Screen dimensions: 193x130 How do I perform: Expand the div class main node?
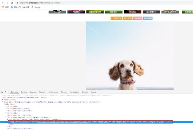[6, 109]
